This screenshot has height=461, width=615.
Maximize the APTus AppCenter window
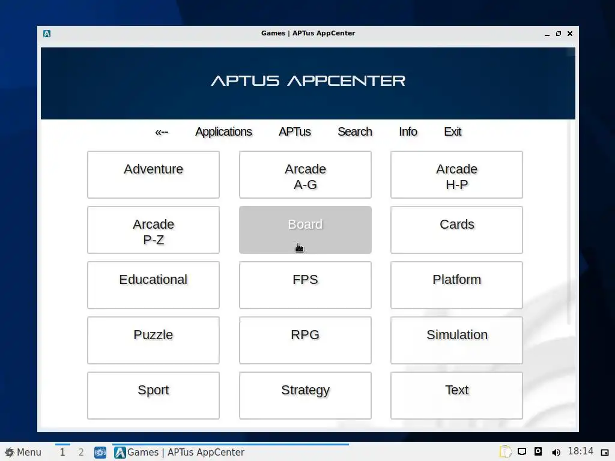pos(558,34)
